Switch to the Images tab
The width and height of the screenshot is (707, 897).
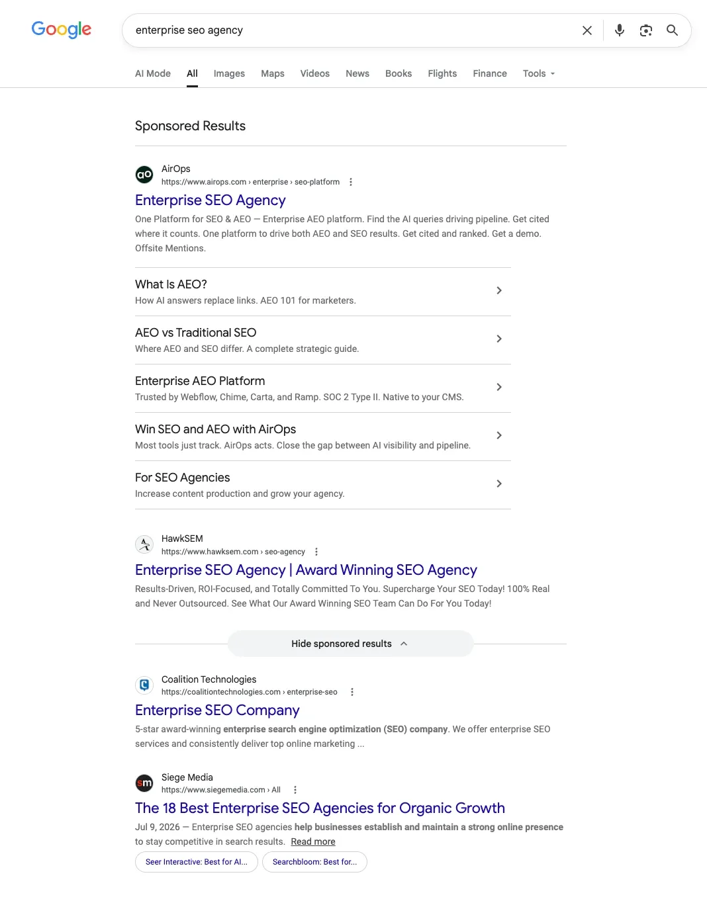tap(229, 73)
